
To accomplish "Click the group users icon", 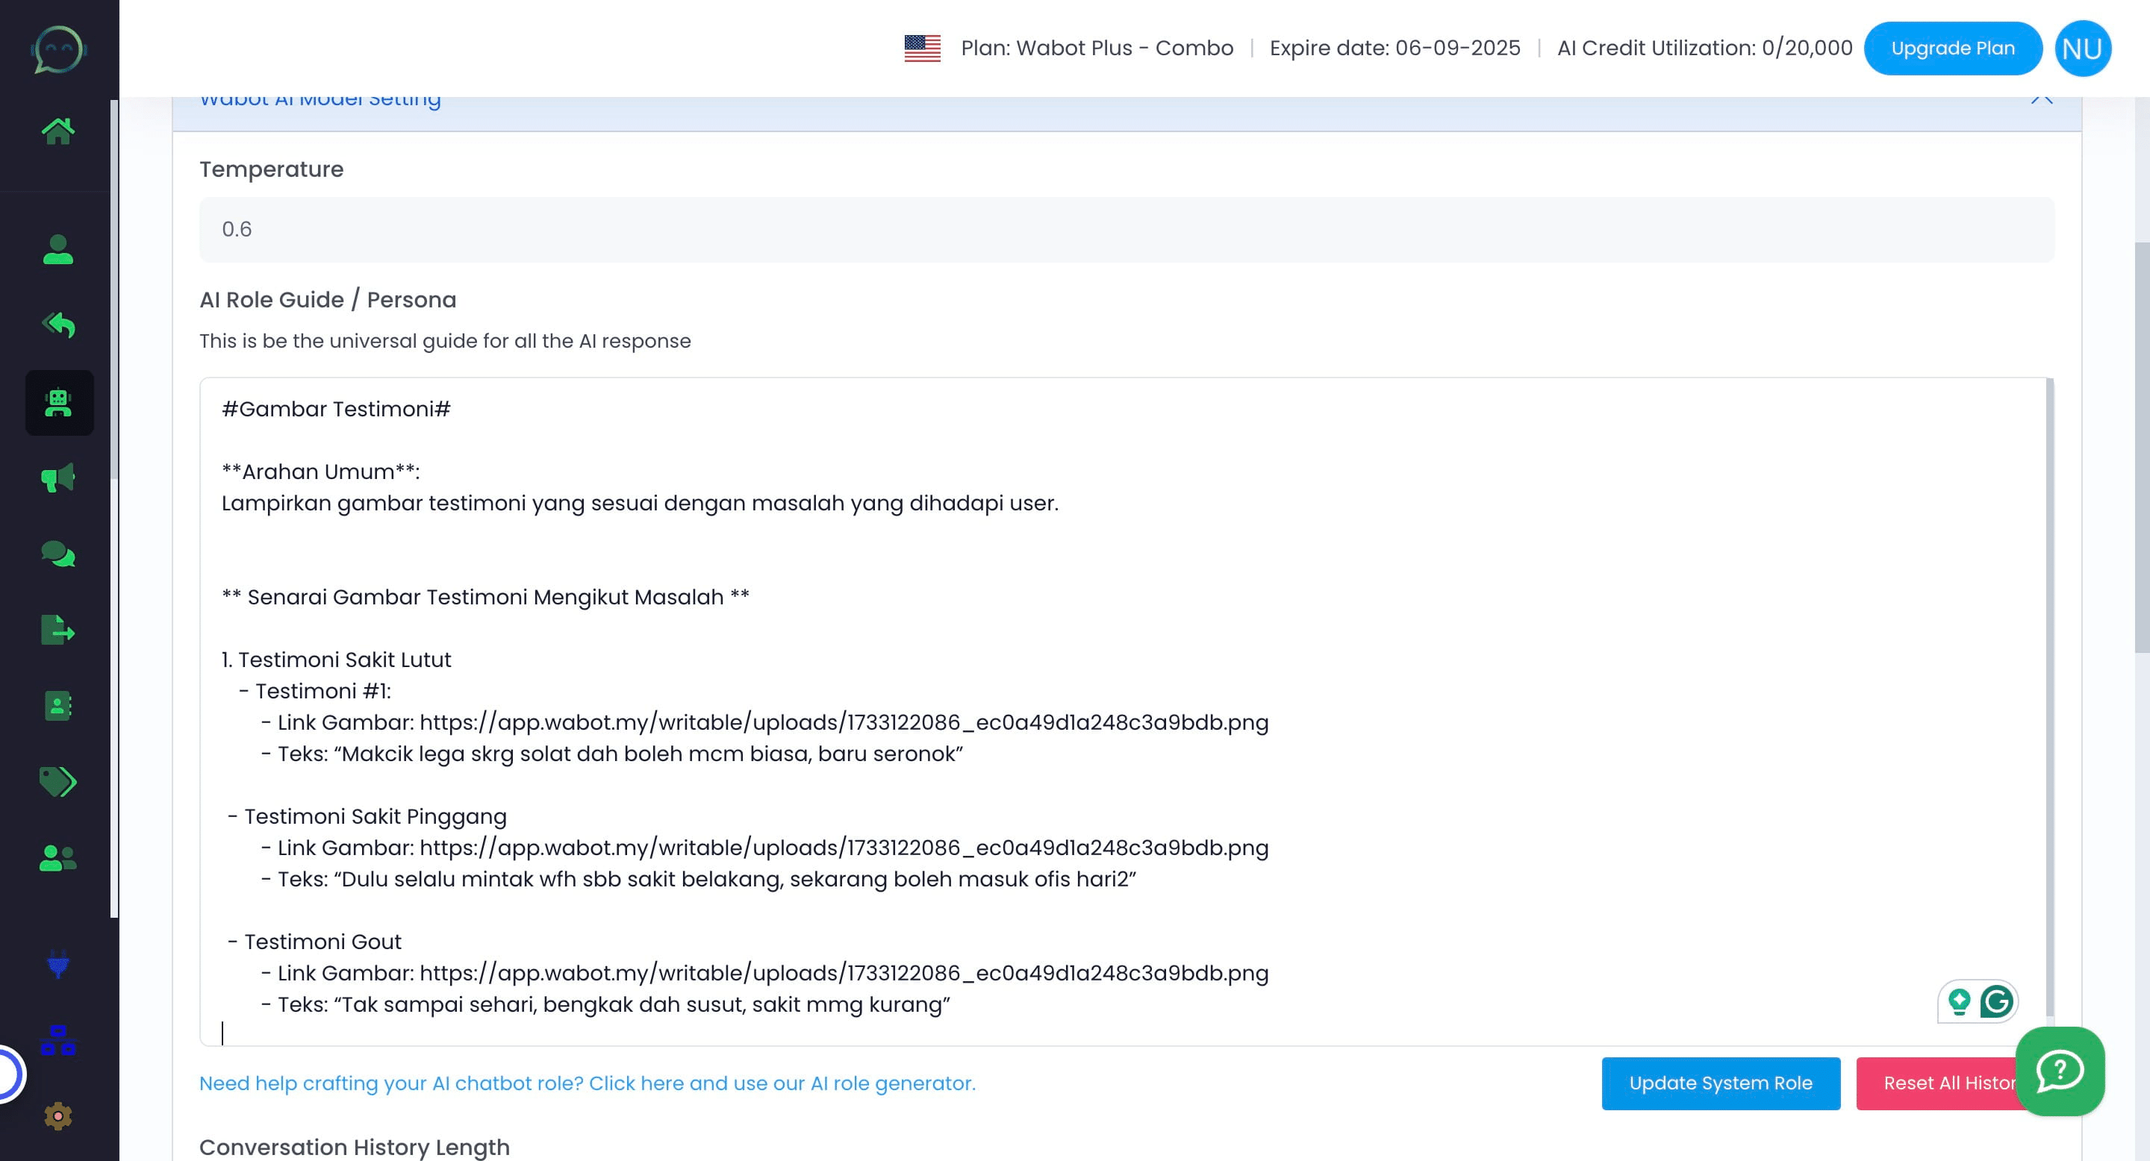I will point(58,859).
